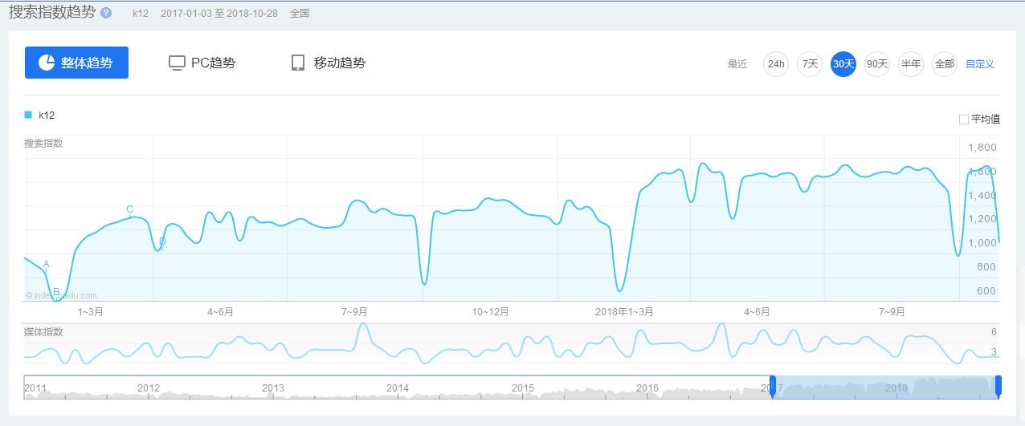Viewport: 1025px width, 426px height.
Task: Choose the 全部 all-time range
Action: [945, 64]
